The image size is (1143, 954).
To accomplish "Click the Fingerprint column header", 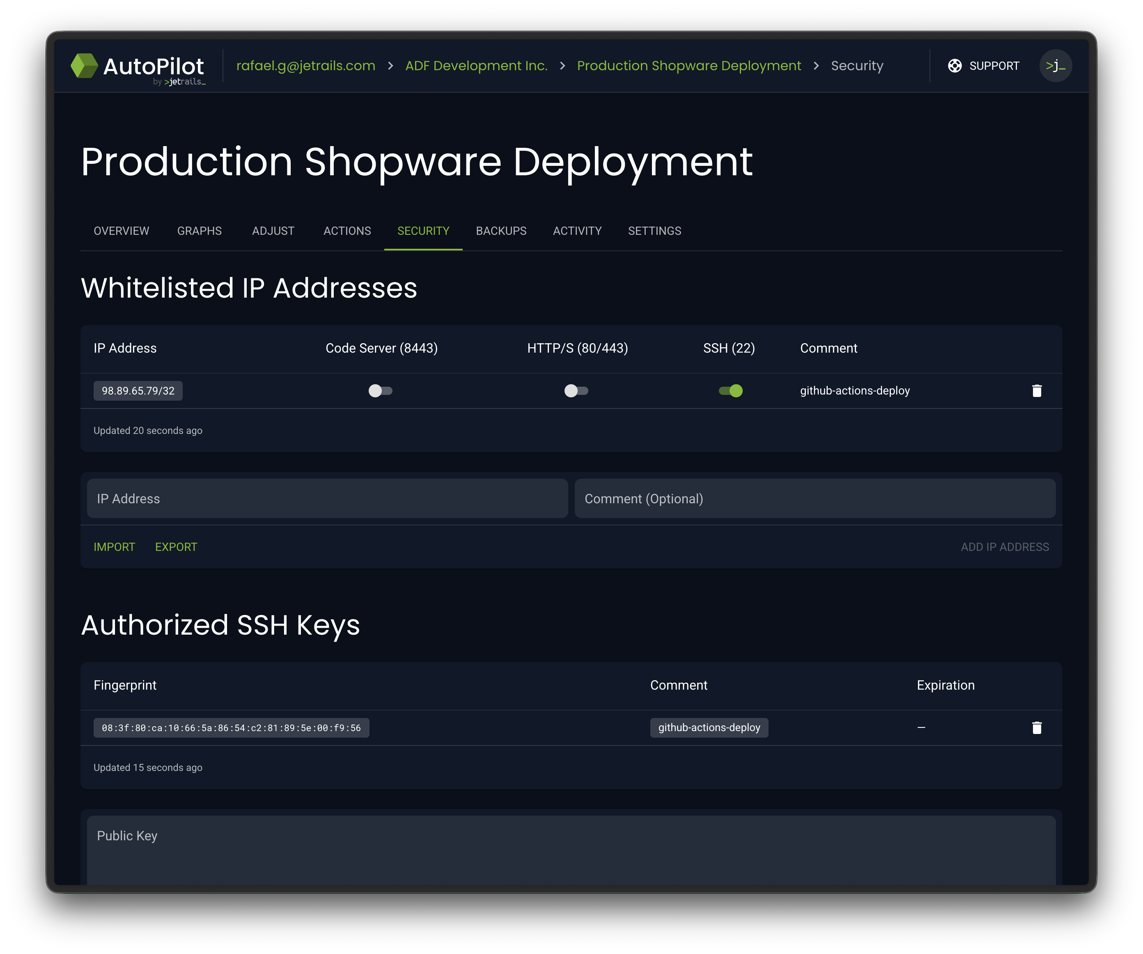I will tap(125, 685).
